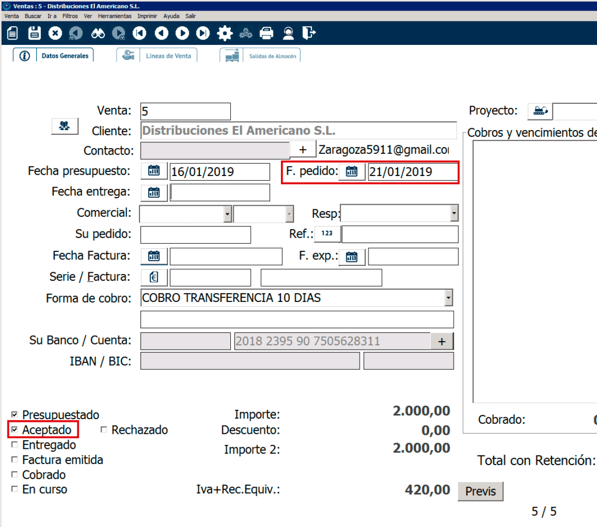
Task: Uncheck the Aceptado checkbox
Action: coord(15,430)
